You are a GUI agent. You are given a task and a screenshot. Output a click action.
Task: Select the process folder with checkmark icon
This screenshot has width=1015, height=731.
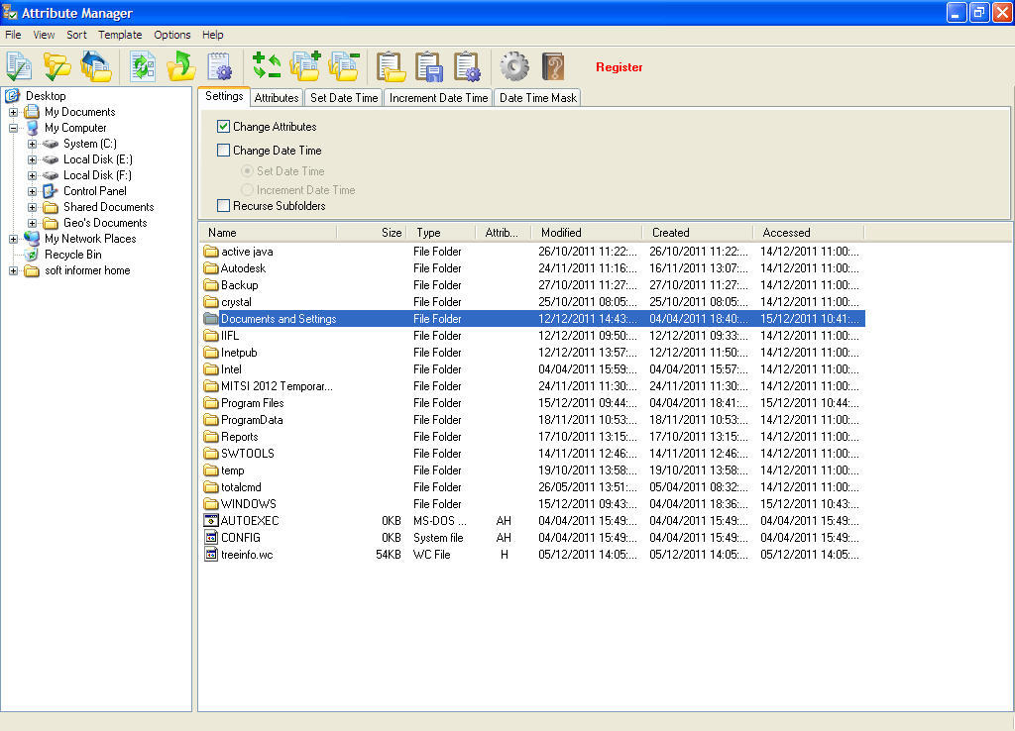click(x=56, y=65)
